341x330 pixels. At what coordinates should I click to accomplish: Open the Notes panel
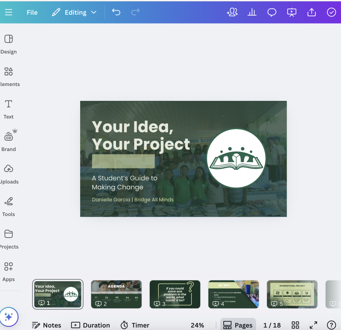pyautogui.click(x=46, y=325)
